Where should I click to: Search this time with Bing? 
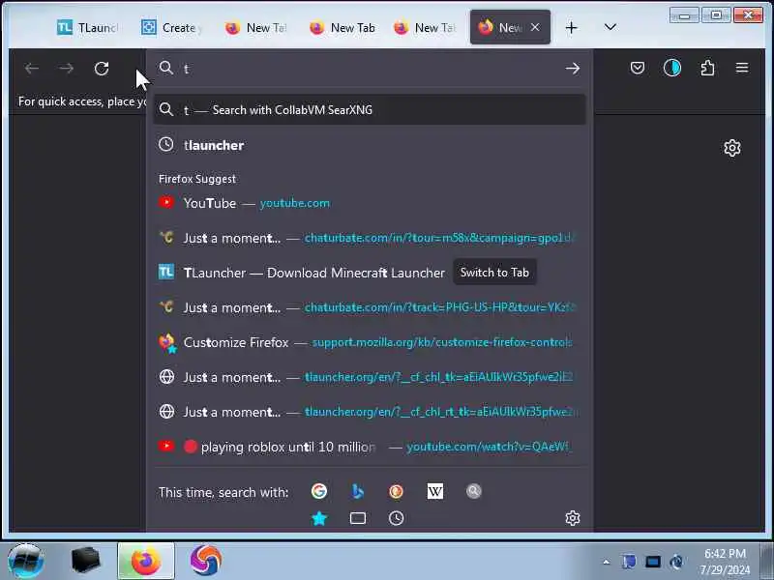[x=357, y=491]
